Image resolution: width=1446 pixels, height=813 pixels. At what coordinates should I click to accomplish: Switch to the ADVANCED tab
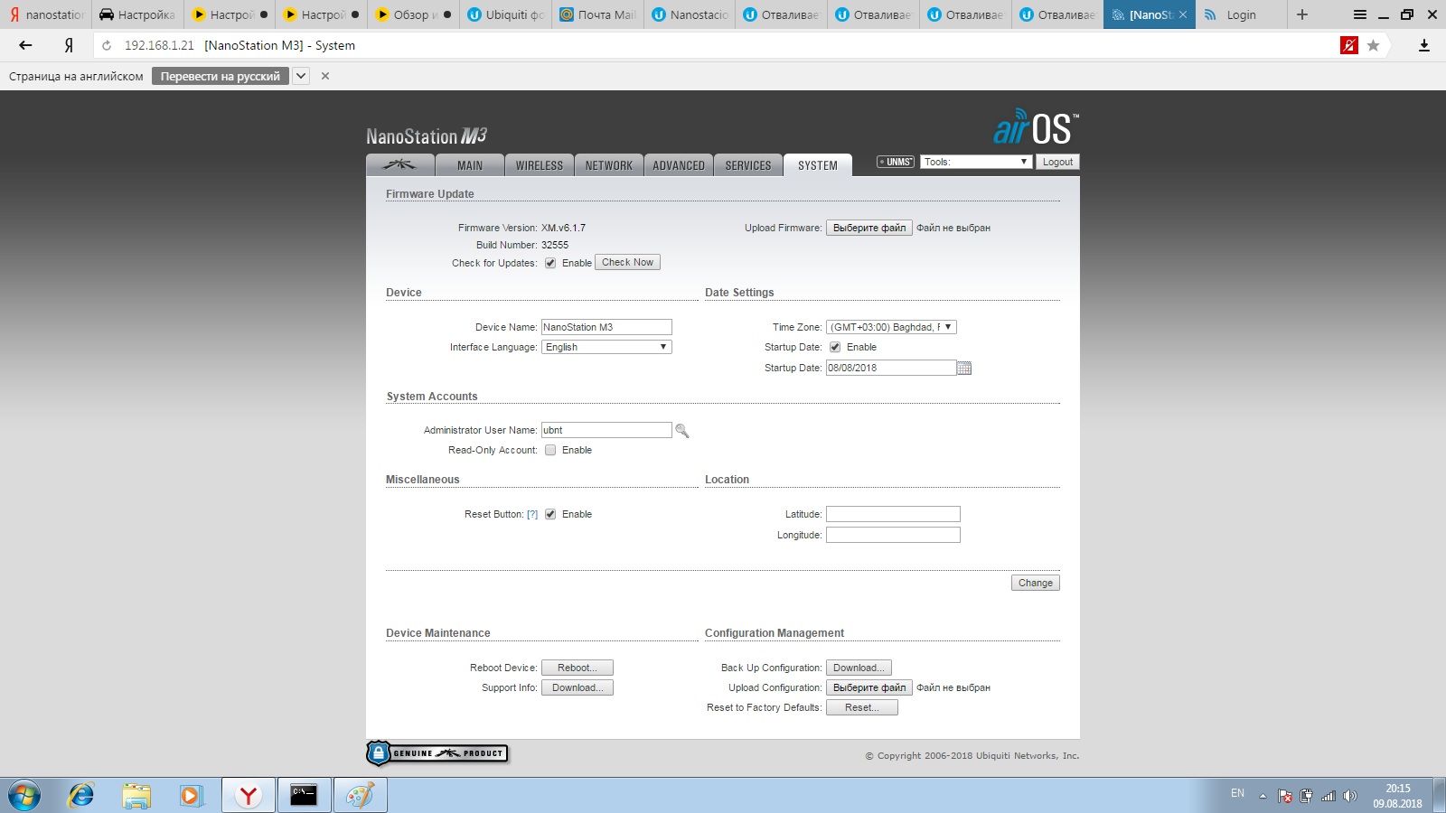click(679, 165)
